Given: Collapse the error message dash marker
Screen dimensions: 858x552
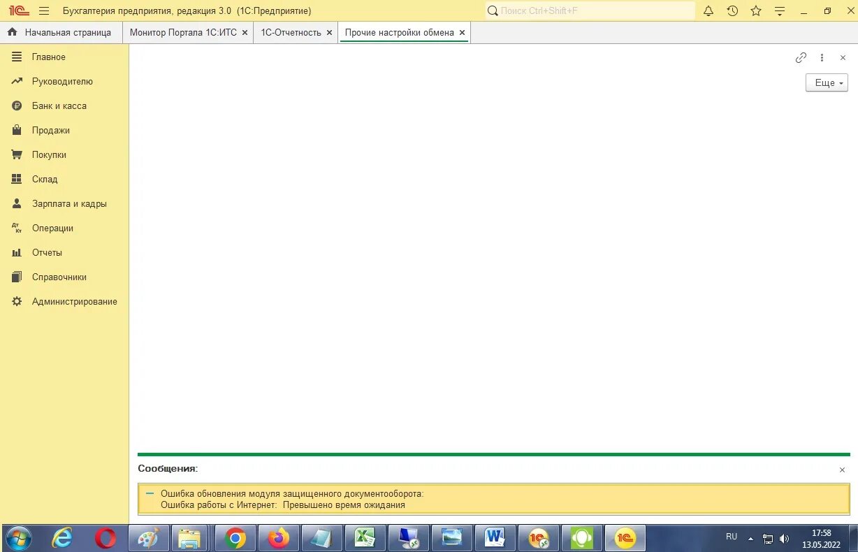Looking at the screenshot, I should coord(149,493).
